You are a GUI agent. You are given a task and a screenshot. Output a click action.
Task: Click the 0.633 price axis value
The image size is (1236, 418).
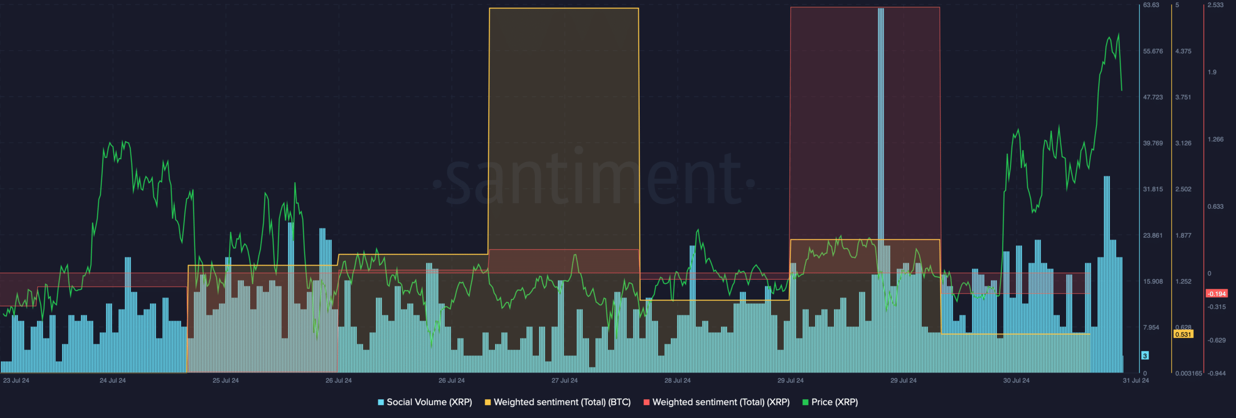[1216, 206]
